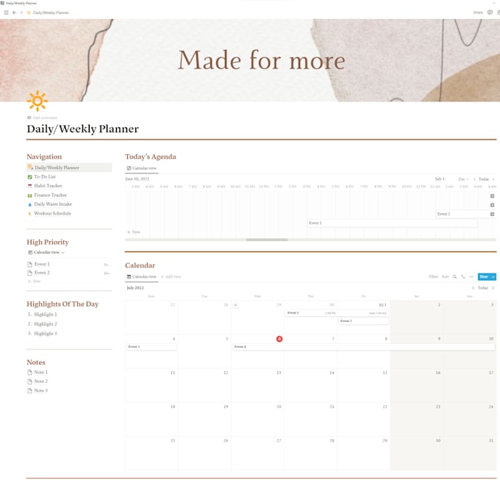
Task: Click July 2022 month label
Action: pos(135,288)
